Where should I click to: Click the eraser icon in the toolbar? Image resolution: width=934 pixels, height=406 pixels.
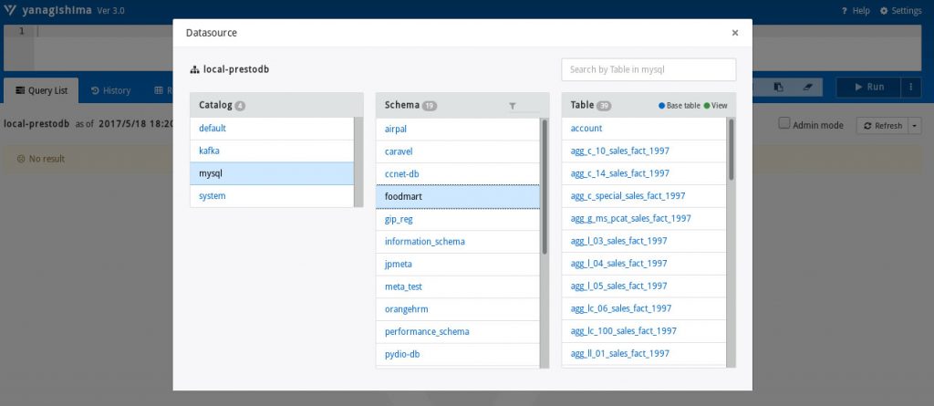pyautogui.click(x=806, y=88)
